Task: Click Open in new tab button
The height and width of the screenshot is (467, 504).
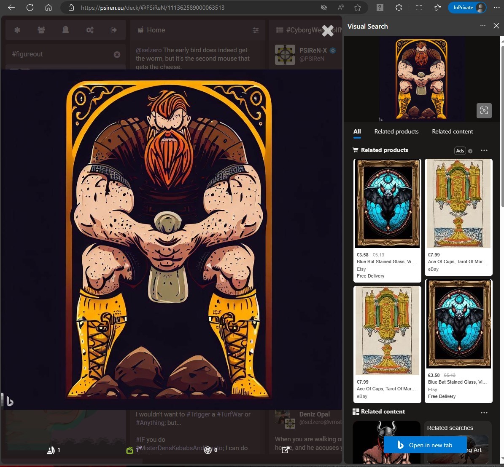Action: (425, 445)
